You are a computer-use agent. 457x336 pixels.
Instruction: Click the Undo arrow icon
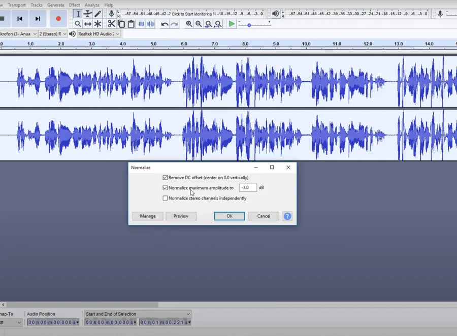coord(165,24)
